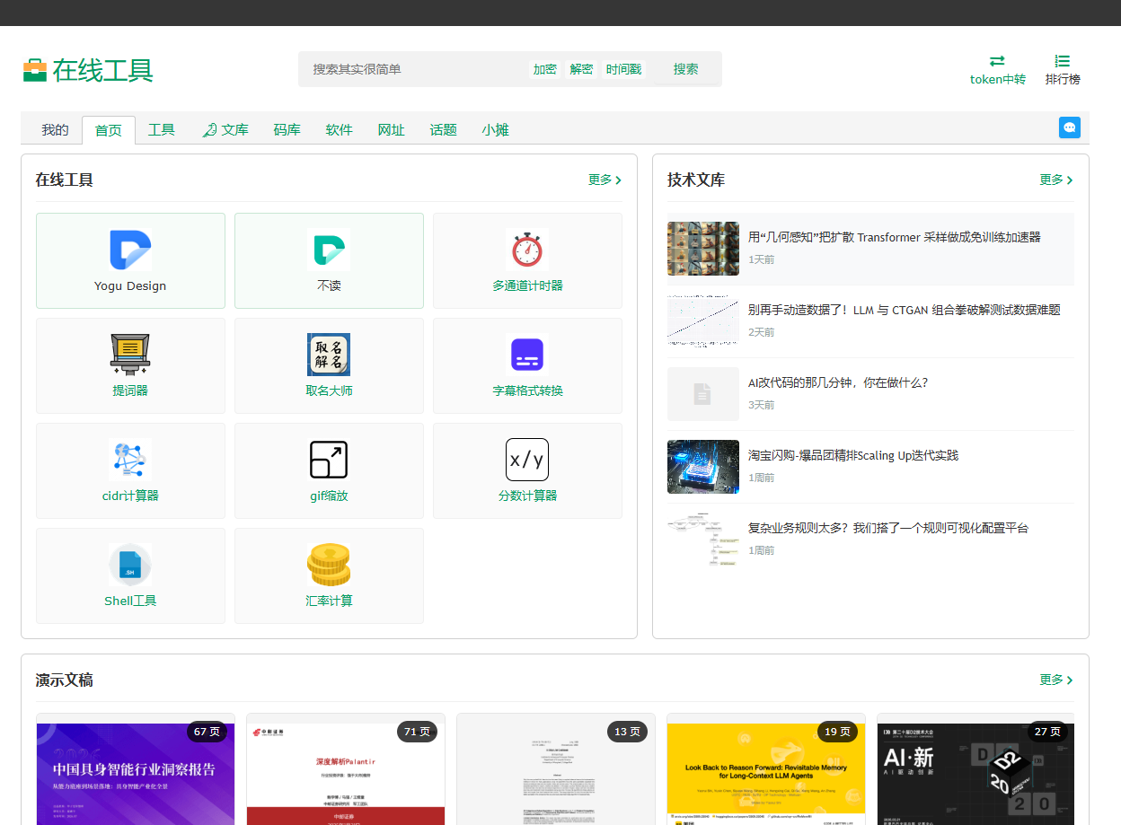Open the 排行榜 list icon
Image resolution: width=1121 pixels, height=825 pixels.
click(1063, 61)
